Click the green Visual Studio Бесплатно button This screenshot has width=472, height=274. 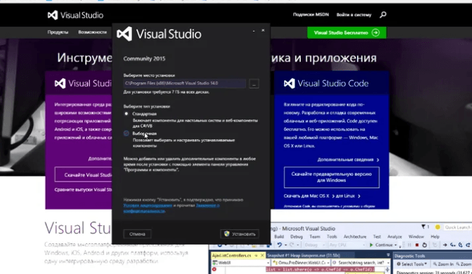click(x=346, y=32)
